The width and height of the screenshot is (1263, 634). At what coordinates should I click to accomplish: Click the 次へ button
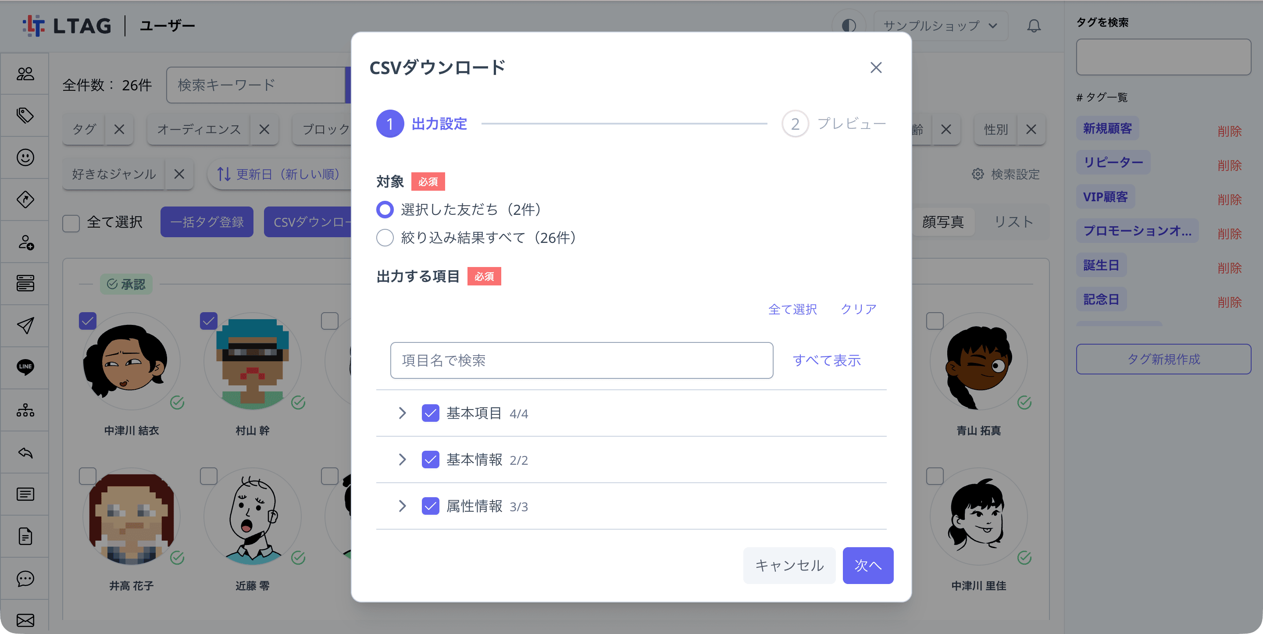[x=868, y=565]
